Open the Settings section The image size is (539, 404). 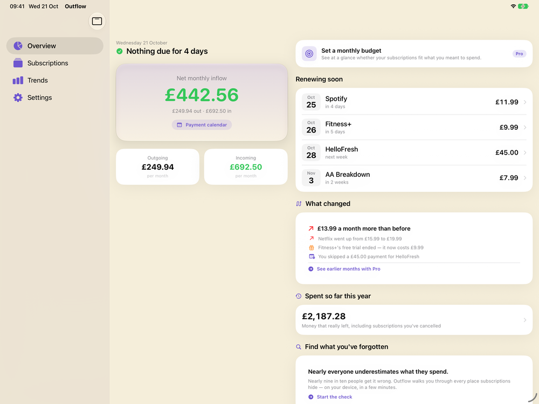coord(54,97)
